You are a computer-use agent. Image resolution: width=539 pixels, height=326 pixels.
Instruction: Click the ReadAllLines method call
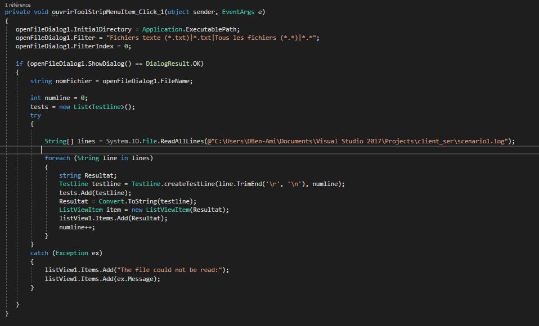[x=182, y=141]
